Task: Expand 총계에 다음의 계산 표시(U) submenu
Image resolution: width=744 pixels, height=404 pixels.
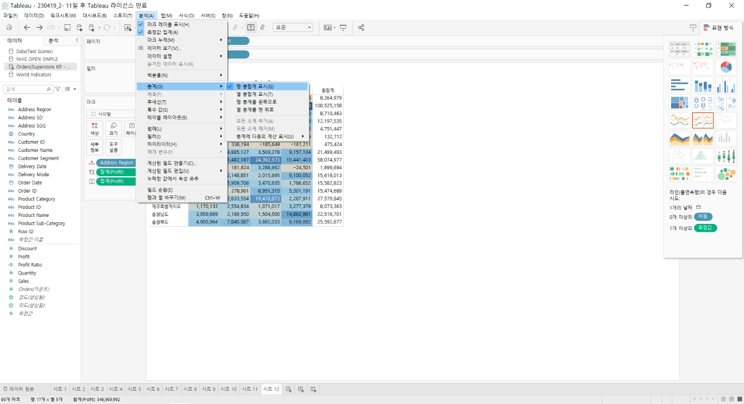Action: pyautogui.click(x=267, y=136)
